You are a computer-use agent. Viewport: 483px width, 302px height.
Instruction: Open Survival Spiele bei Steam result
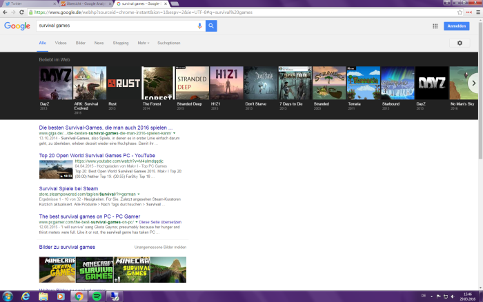pos(68,188)
